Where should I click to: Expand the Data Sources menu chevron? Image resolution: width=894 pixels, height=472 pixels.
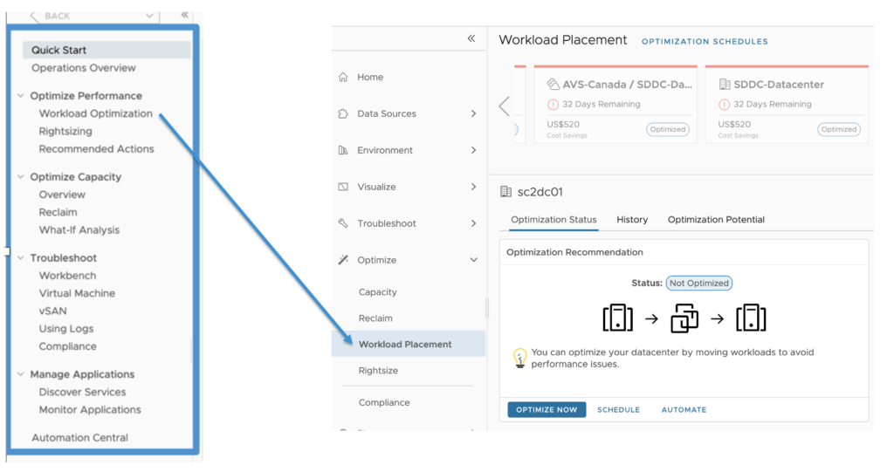[473, 114]
